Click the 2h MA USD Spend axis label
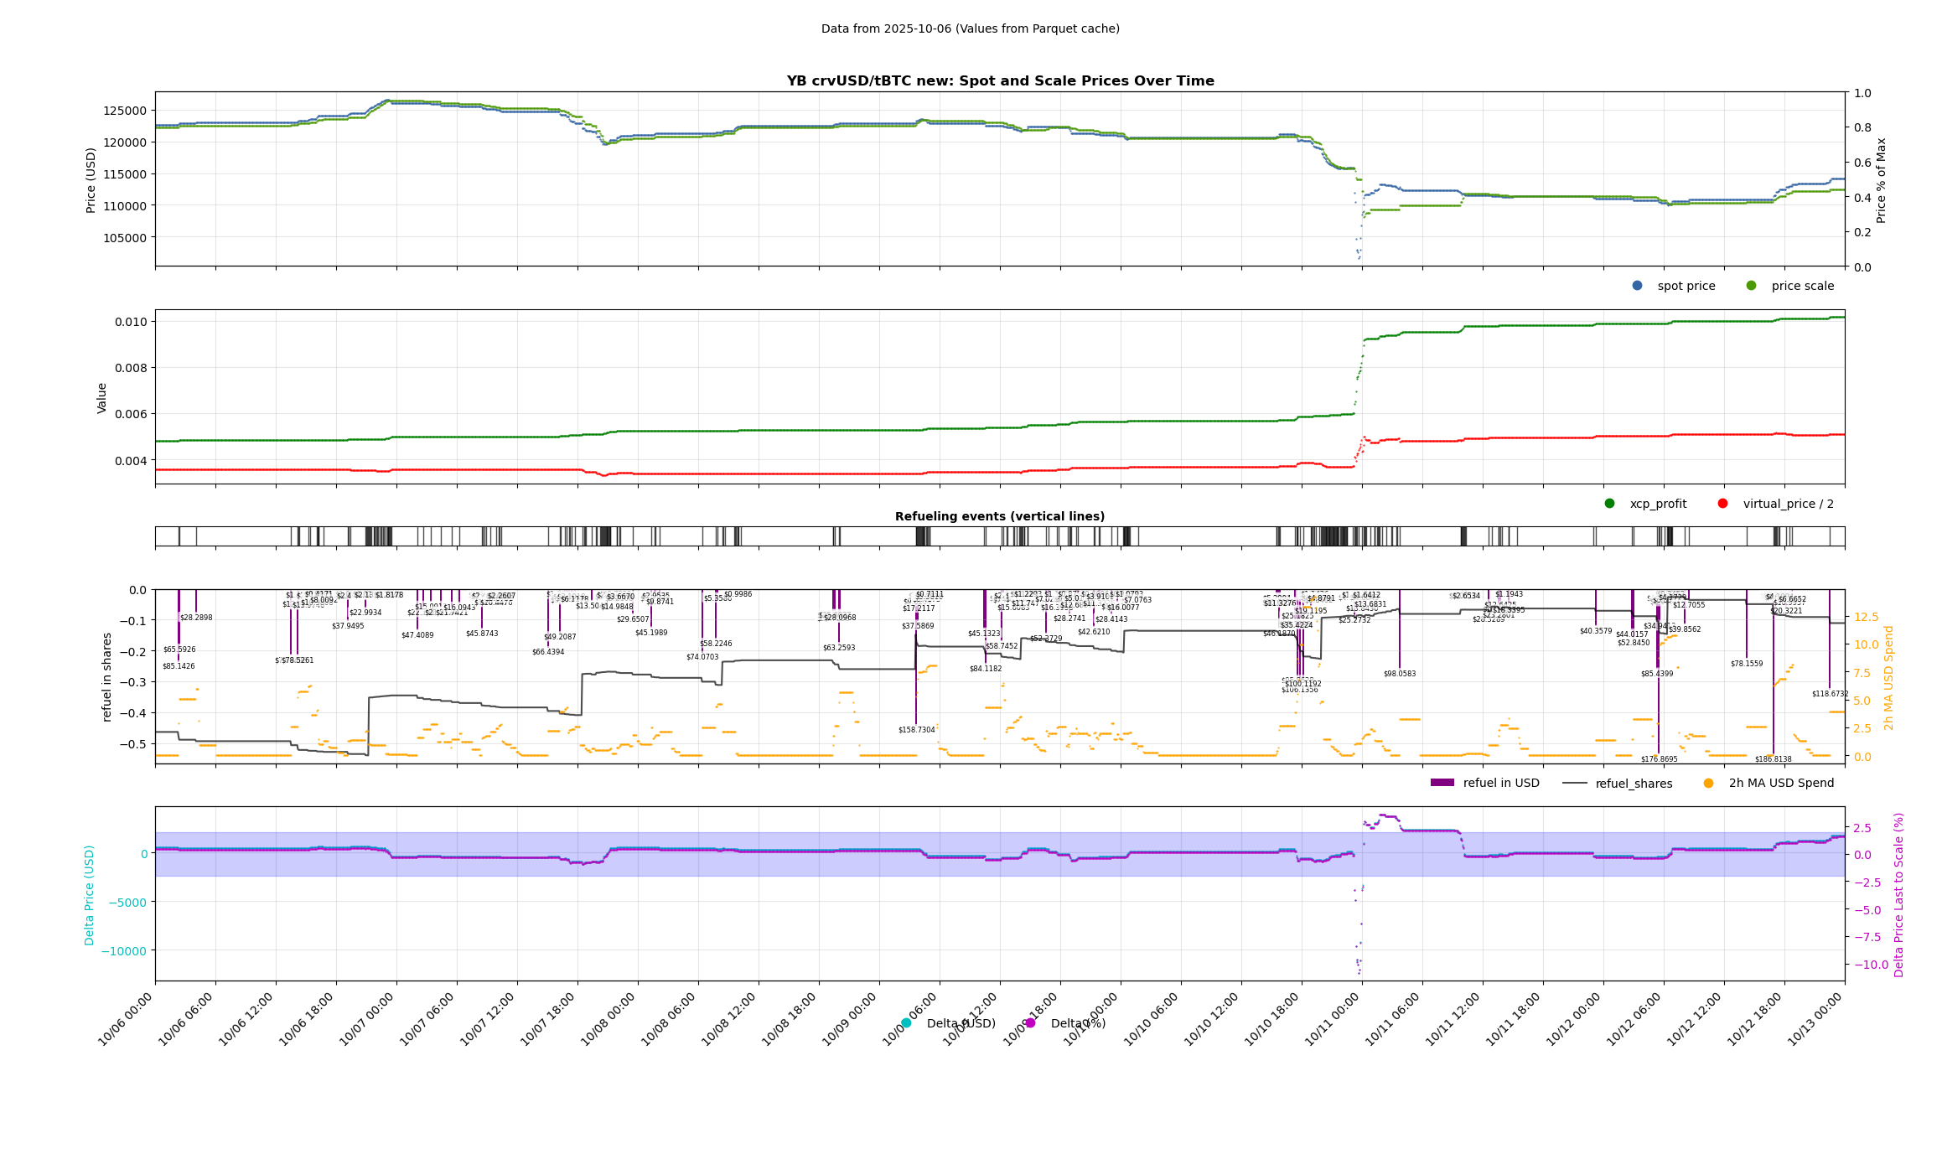This screenshot has width=1942, height=1154. click(x=1888, y=677)
